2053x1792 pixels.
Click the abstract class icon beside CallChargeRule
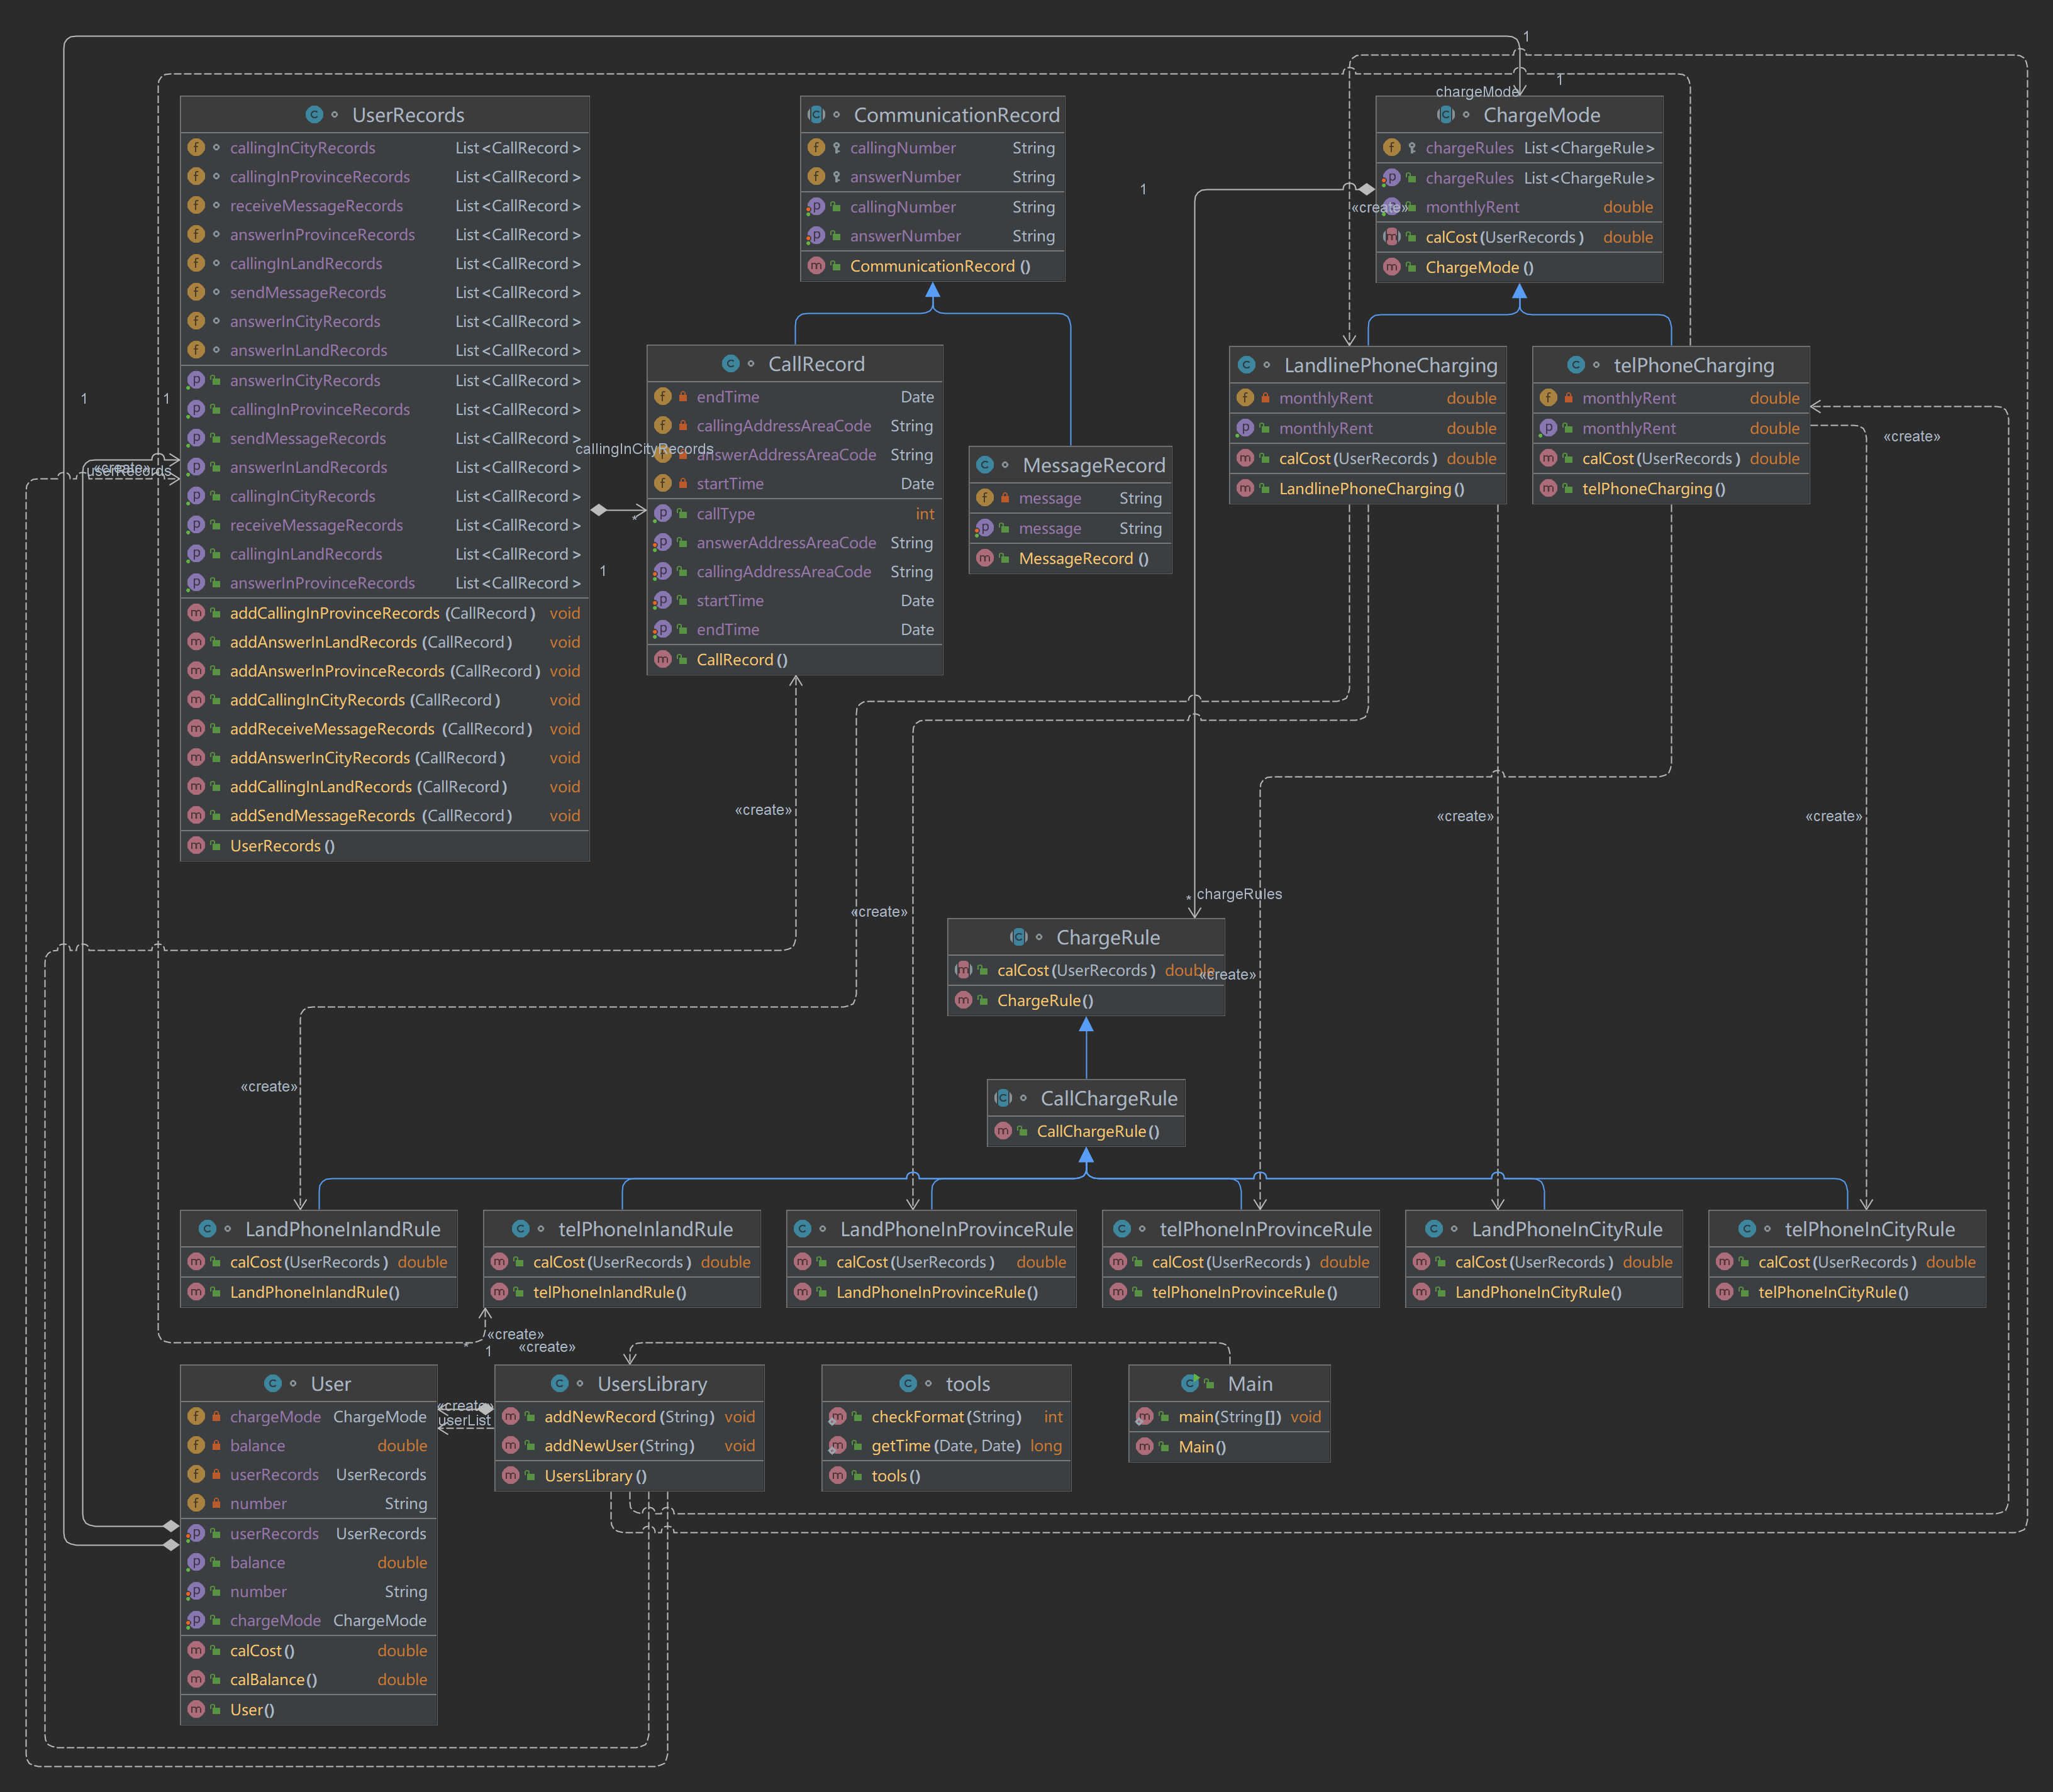pyautogui.click(x=1003, y=1098)
